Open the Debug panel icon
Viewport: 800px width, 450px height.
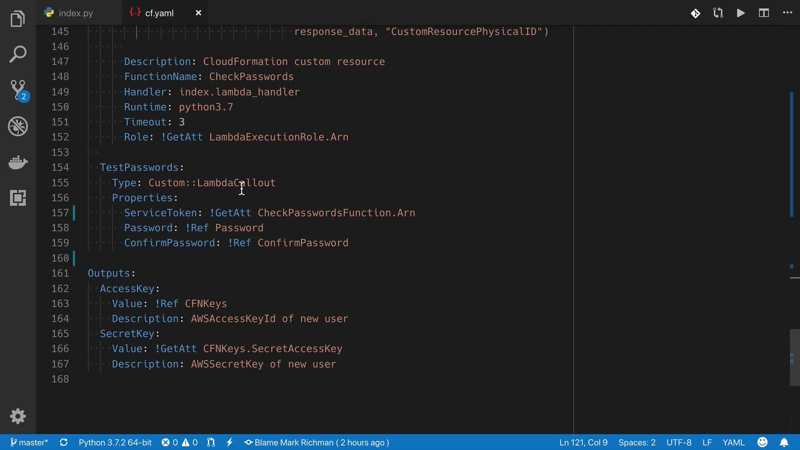click(17, 126)
